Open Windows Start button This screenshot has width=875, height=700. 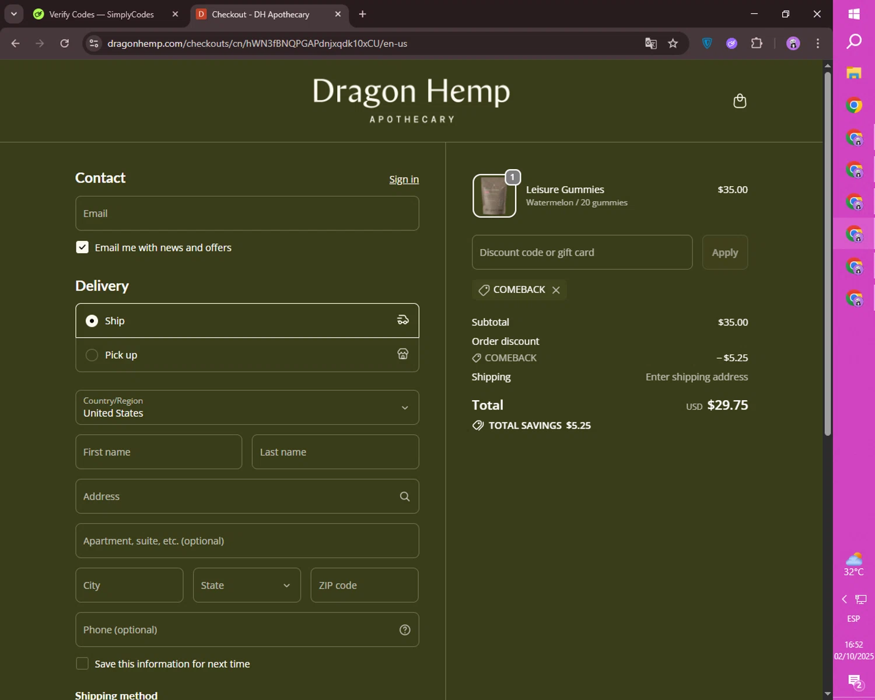coord(854,14)
